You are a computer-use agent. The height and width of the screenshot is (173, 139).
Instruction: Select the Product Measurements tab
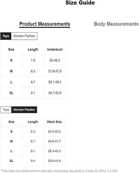click(x=45, y=24)
